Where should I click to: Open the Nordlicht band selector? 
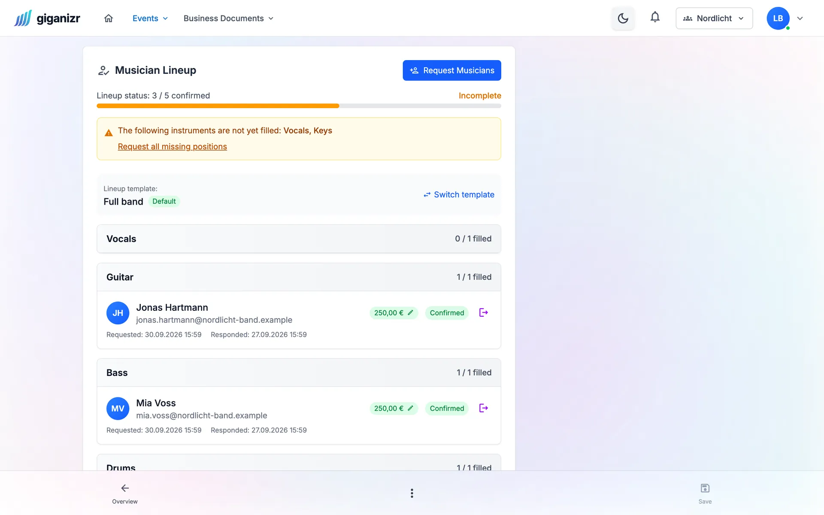(x=714, y=18)
